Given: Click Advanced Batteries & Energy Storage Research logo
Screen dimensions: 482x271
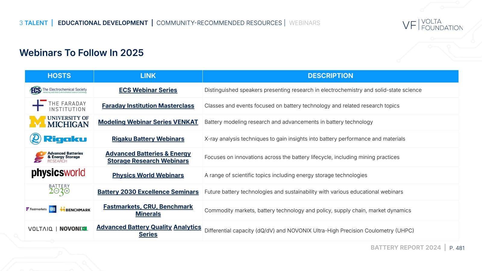Looking at the screenshot, I should [x=58, y=157].
